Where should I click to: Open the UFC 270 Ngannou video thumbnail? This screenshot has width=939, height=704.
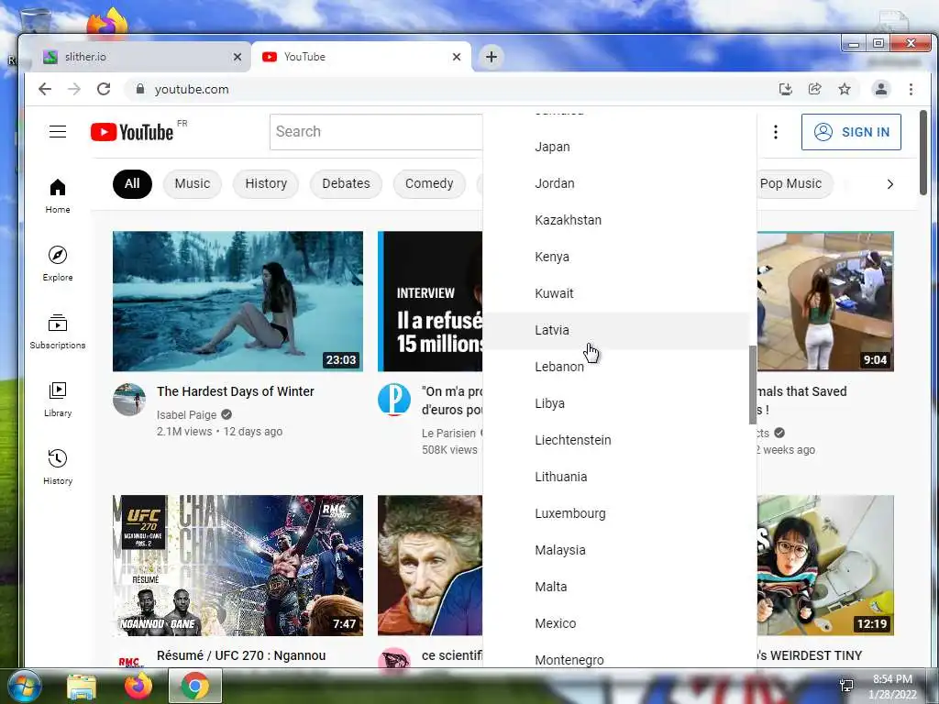(238, 565)
